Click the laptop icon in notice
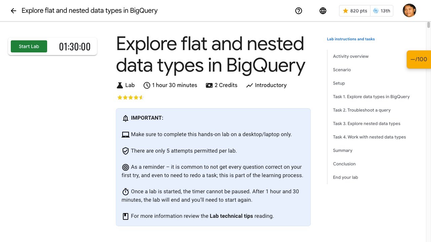431x242 pixels. (x=126, y=134)
